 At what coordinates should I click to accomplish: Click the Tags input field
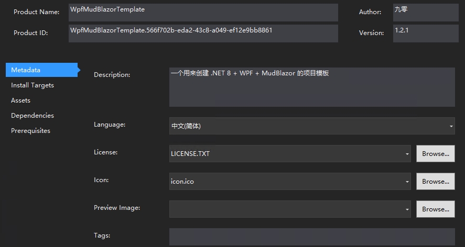click(x=312, y=237)
